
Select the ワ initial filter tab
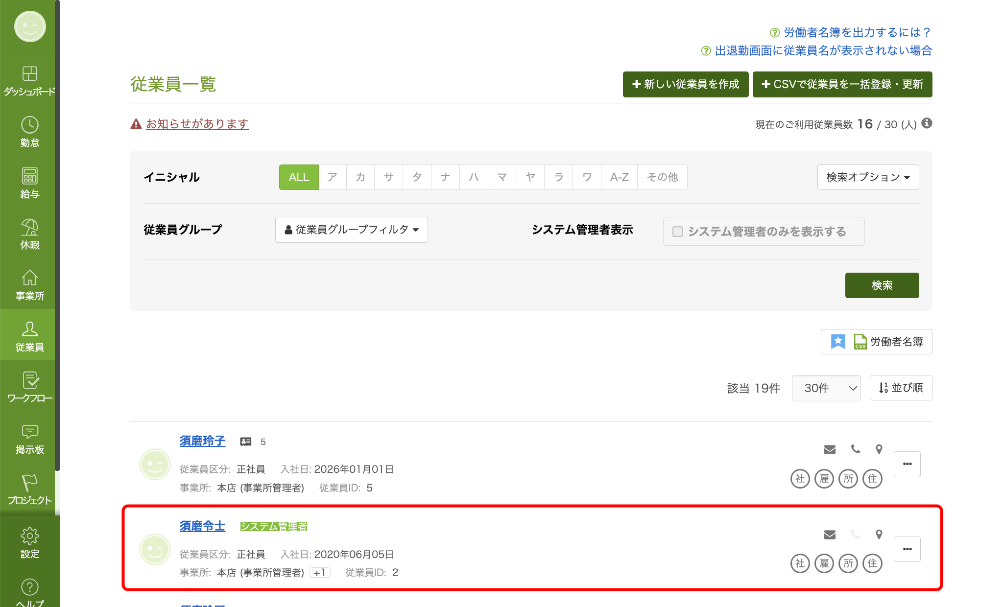587,177
